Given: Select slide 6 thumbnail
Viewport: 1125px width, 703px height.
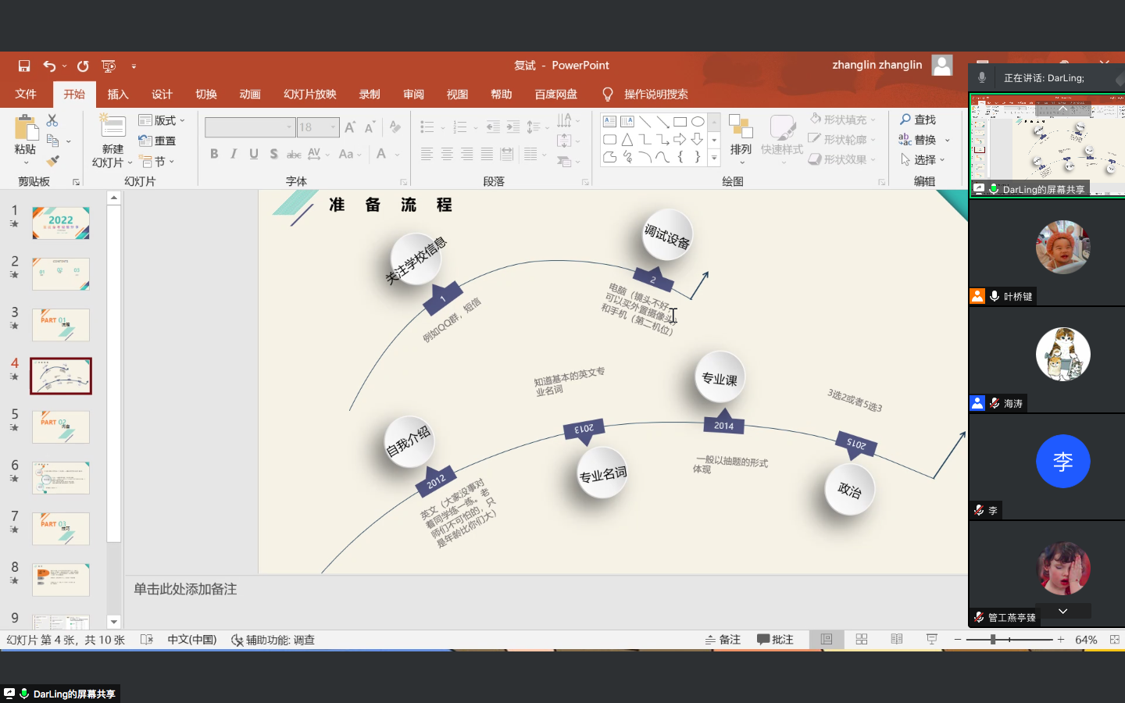Looking at the screenshot, I should point(61,477).
